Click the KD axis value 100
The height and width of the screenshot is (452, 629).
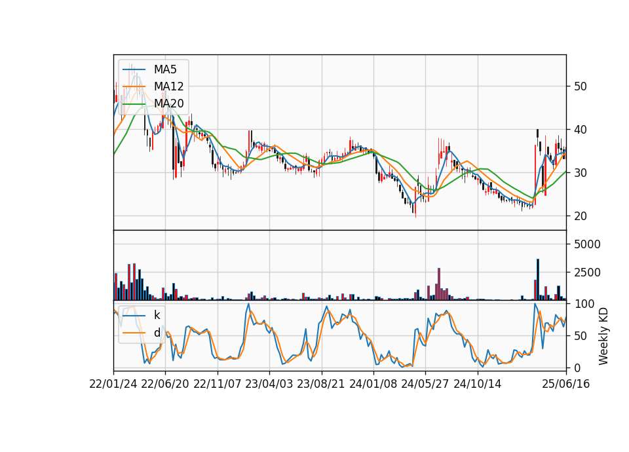pos(584,303)
